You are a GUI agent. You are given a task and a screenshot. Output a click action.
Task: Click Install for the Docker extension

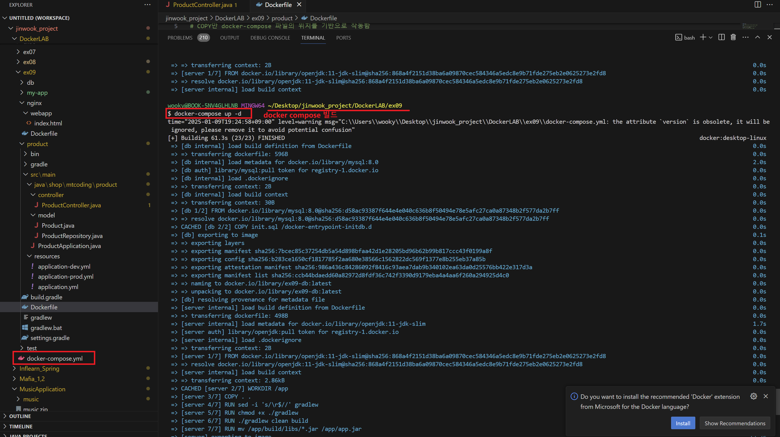click(x=683, y=423)
